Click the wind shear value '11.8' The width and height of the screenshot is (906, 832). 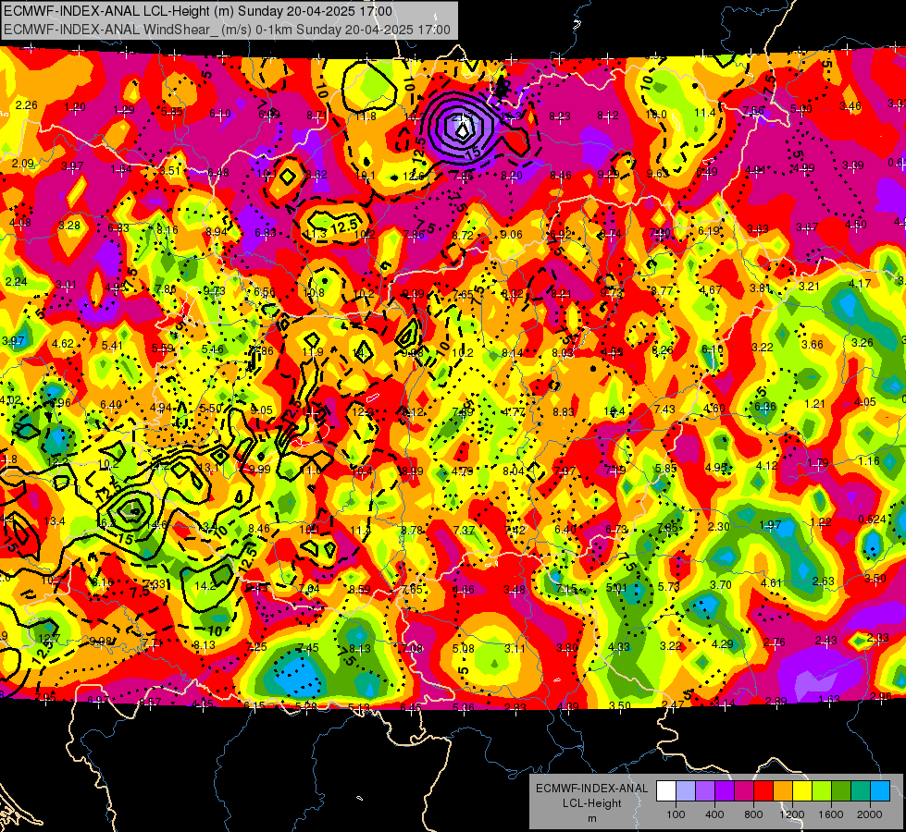pos(366,116)
